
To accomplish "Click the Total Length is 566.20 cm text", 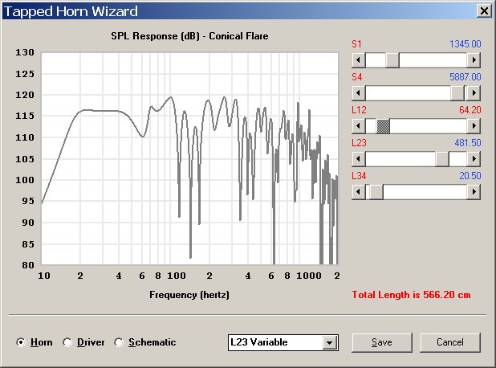I will point(411,295).
